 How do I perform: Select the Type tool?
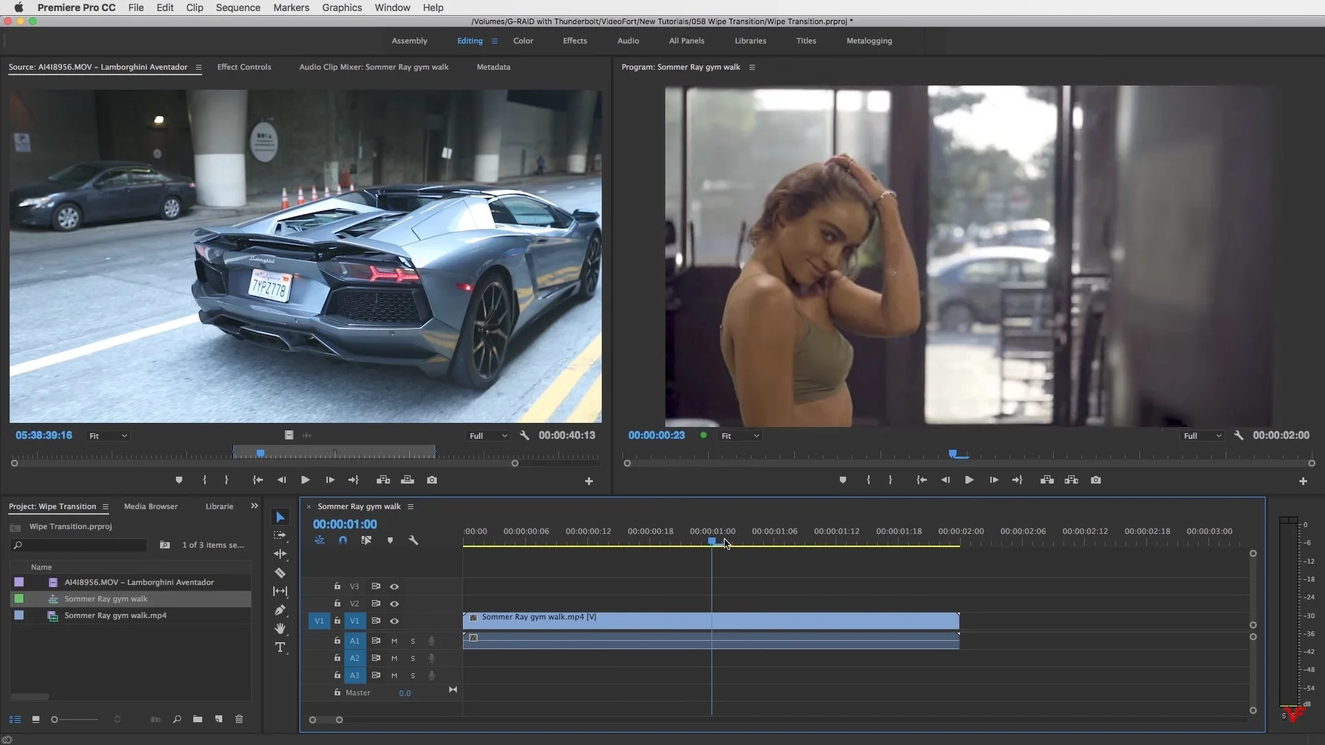coord(280,647)
